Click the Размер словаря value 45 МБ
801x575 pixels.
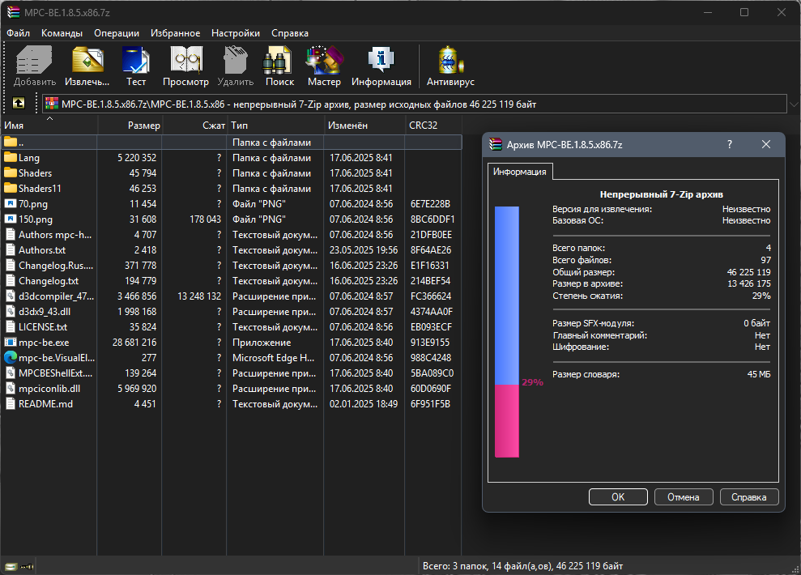759,374
